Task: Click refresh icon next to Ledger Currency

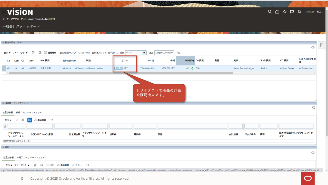Action: point(179,53)
